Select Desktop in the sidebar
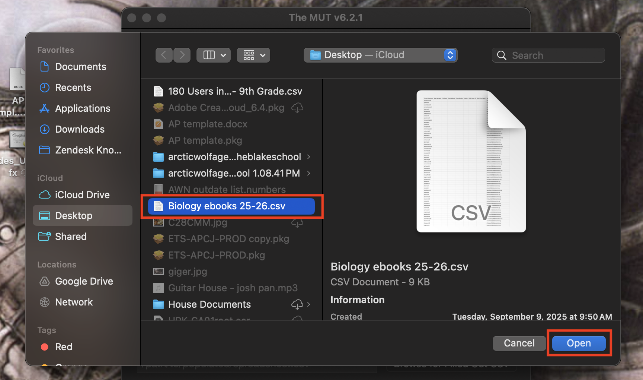The height and width of the screenshot is (380, 643). 83,215
